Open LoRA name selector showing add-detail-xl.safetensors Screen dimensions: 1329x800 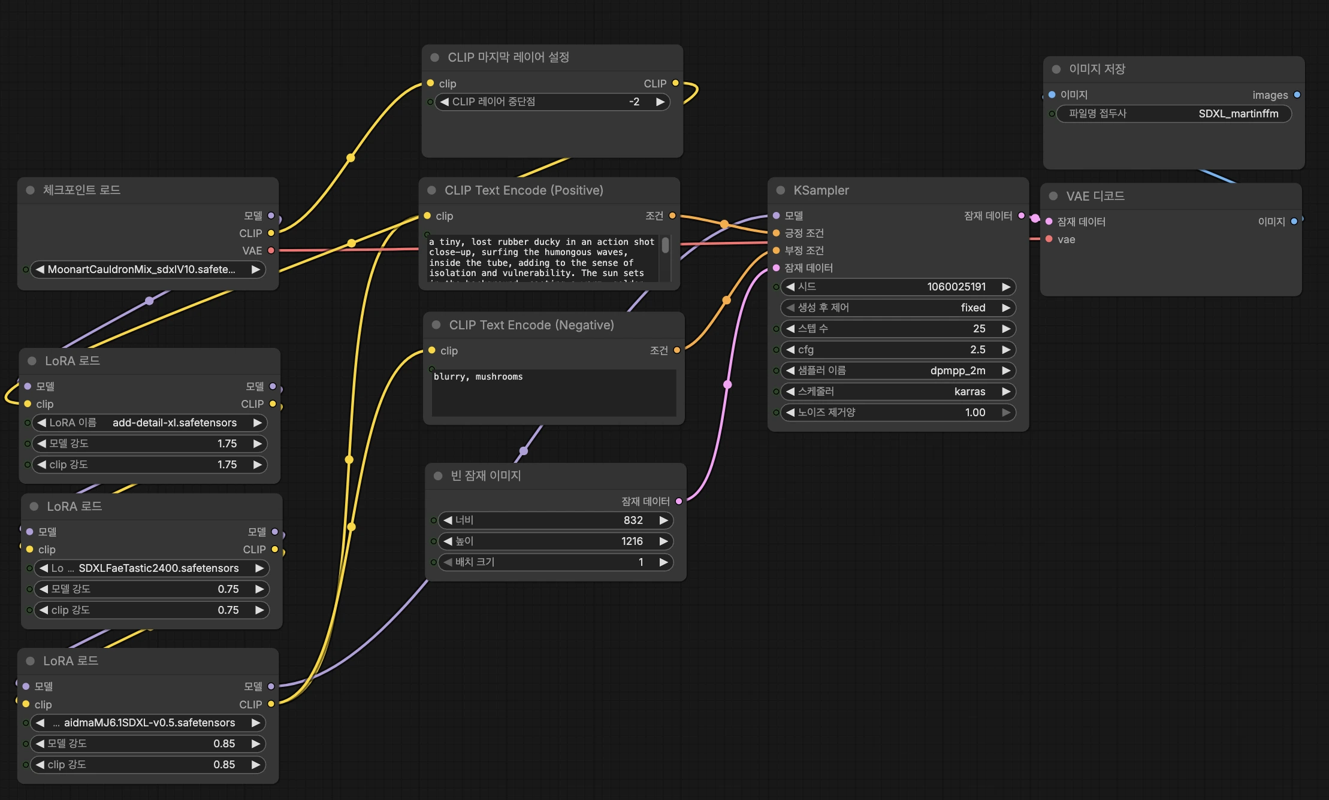tap(150, 423)
